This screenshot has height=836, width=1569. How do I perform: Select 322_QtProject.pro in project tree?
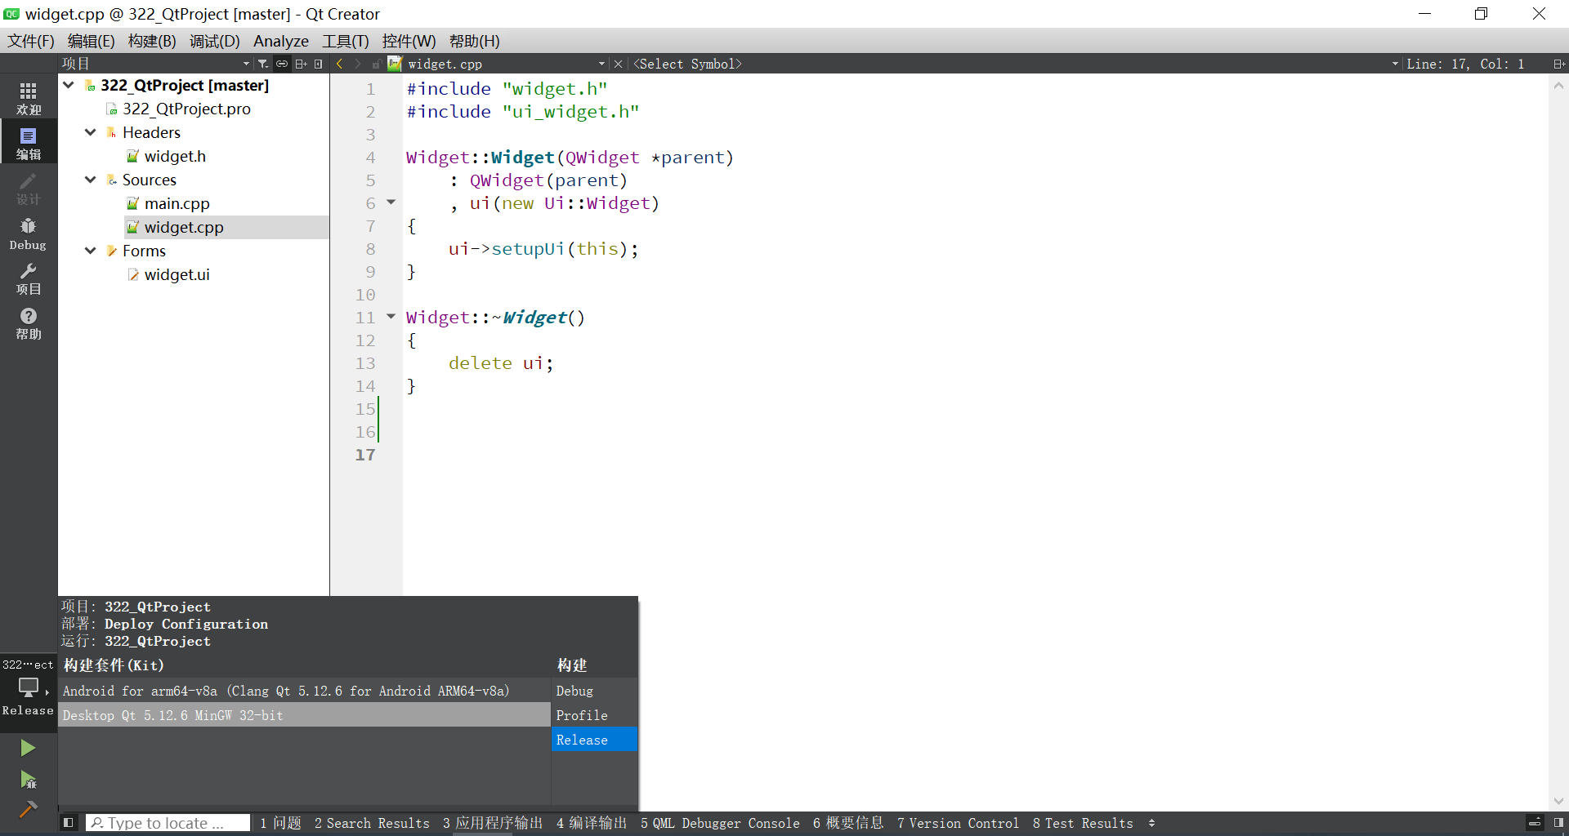186,109
